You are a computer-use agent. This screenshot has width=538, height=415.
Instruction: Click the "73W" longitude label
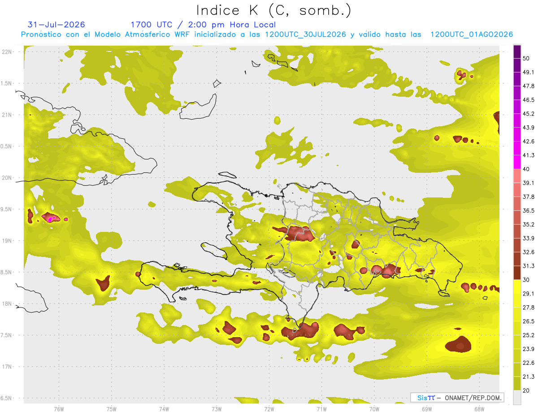tap(217, 408)
